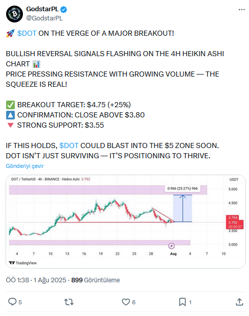Click the GodstarPL display name
Screen dimensions: 249x316
(x=42, y=9)
